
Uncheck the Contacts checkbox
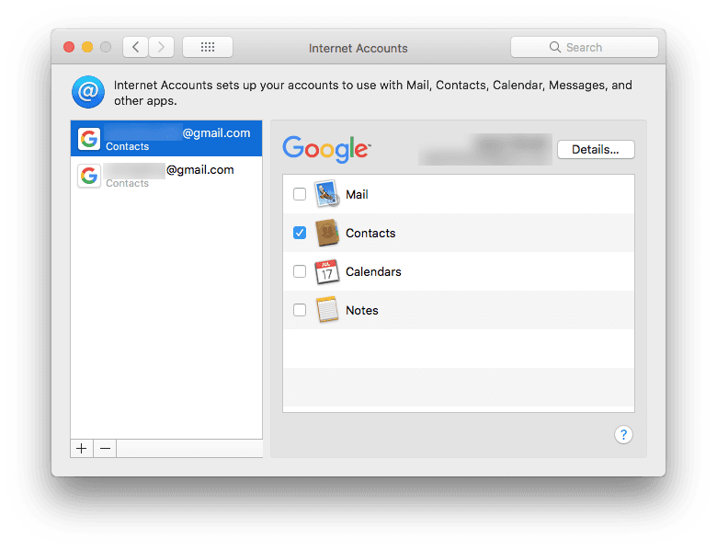coord(300,233)
